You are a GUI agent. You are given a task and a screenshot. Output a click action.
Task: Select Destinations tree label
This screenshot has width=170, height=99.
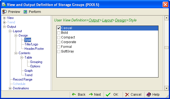pyautogui.click(x=21, y=88)
